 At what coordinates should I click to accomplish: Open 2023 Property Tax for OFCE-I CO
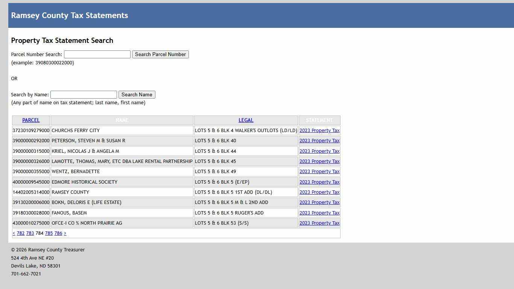(x=319, y=223)
